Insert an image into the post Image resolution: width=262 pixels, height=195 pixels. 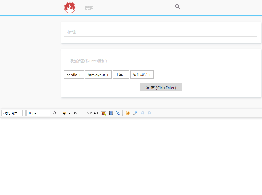point(104,113)
